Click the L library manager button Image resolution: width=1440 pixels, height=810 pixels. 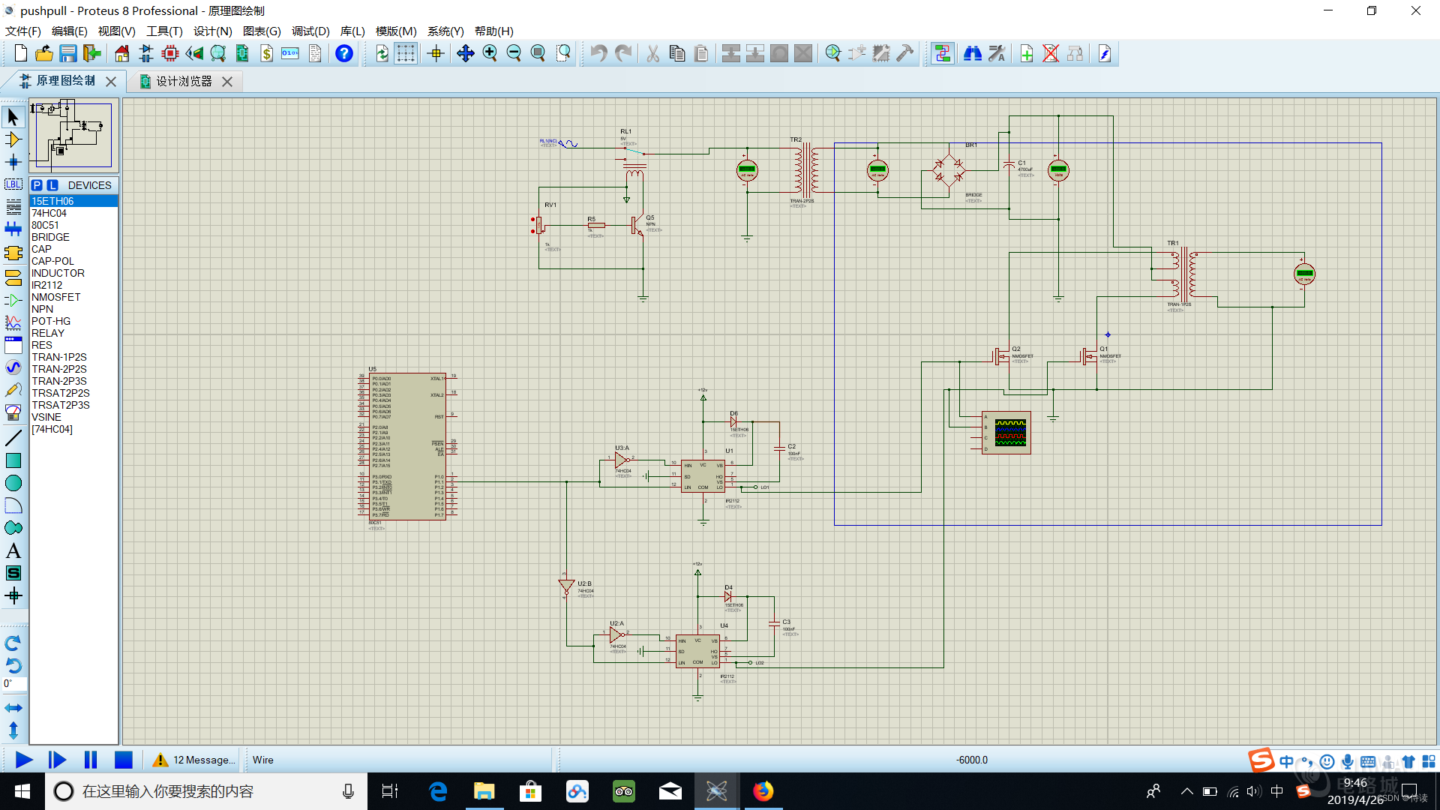coord(52,185)
